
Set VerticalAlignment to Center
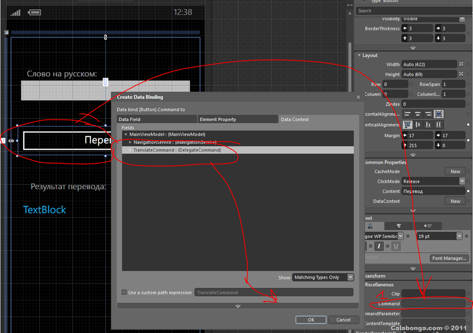pyautogui.click(x=418, y=125)
